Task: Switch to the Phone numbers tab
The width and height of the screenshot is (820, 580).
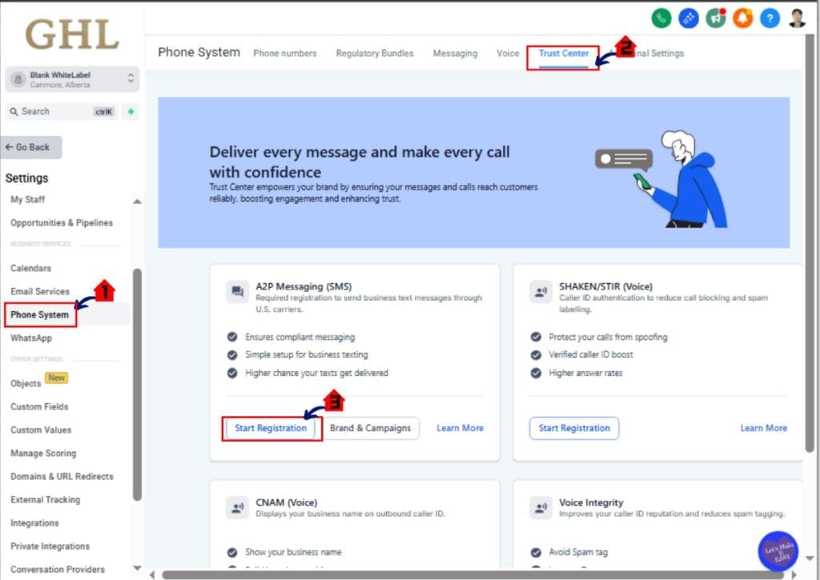Action: [x=284, y=54]
